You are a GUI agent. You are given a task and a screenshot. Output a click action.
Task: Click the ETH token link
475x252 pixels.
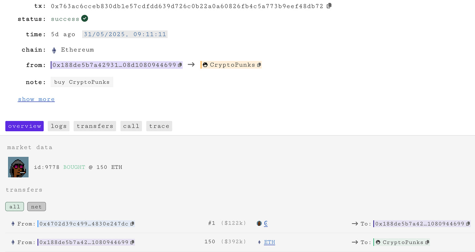pyautogui.click(x=269, y=242)
